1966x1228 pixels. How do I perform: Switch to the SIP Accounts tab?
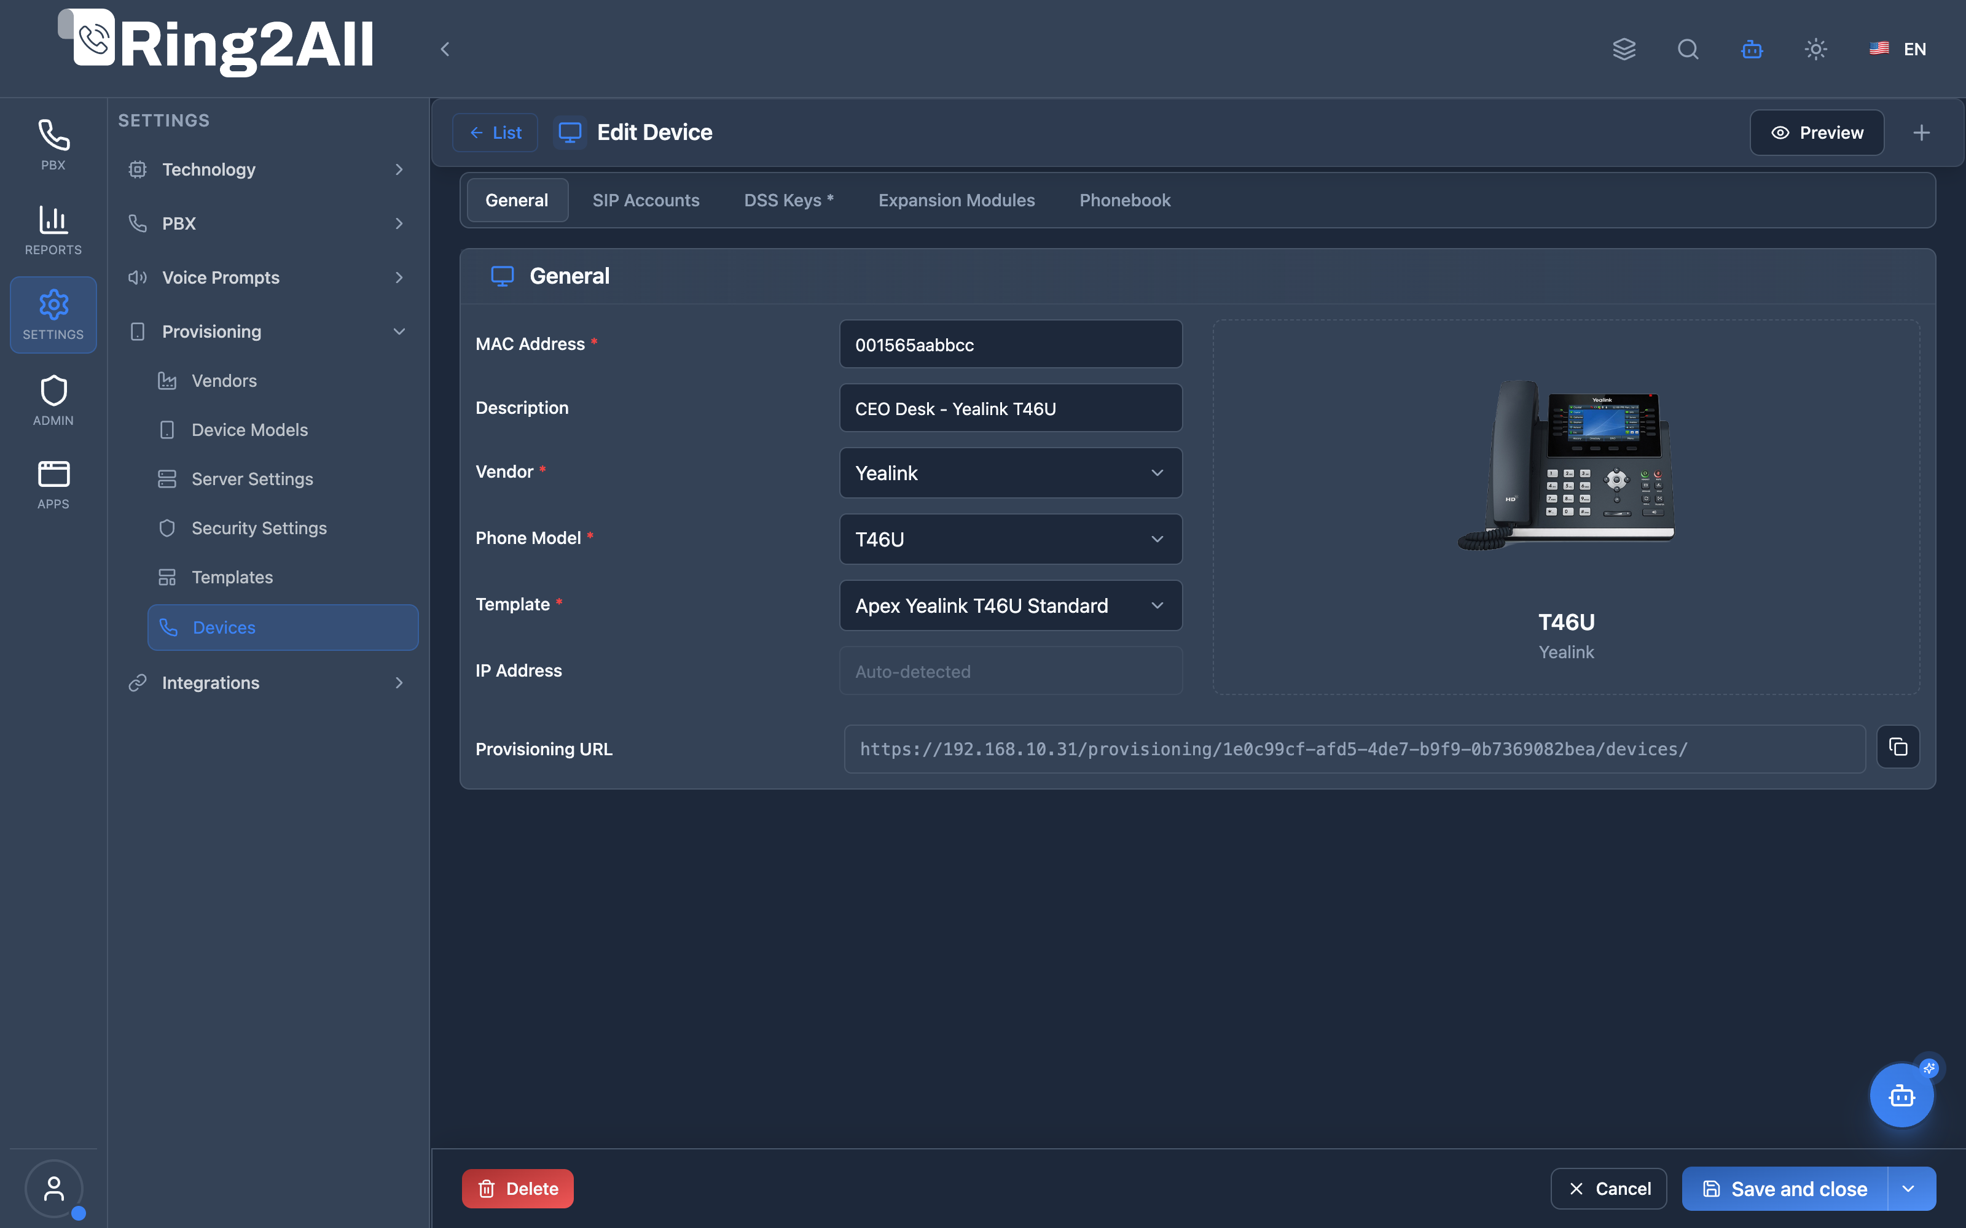coord(646,201)
